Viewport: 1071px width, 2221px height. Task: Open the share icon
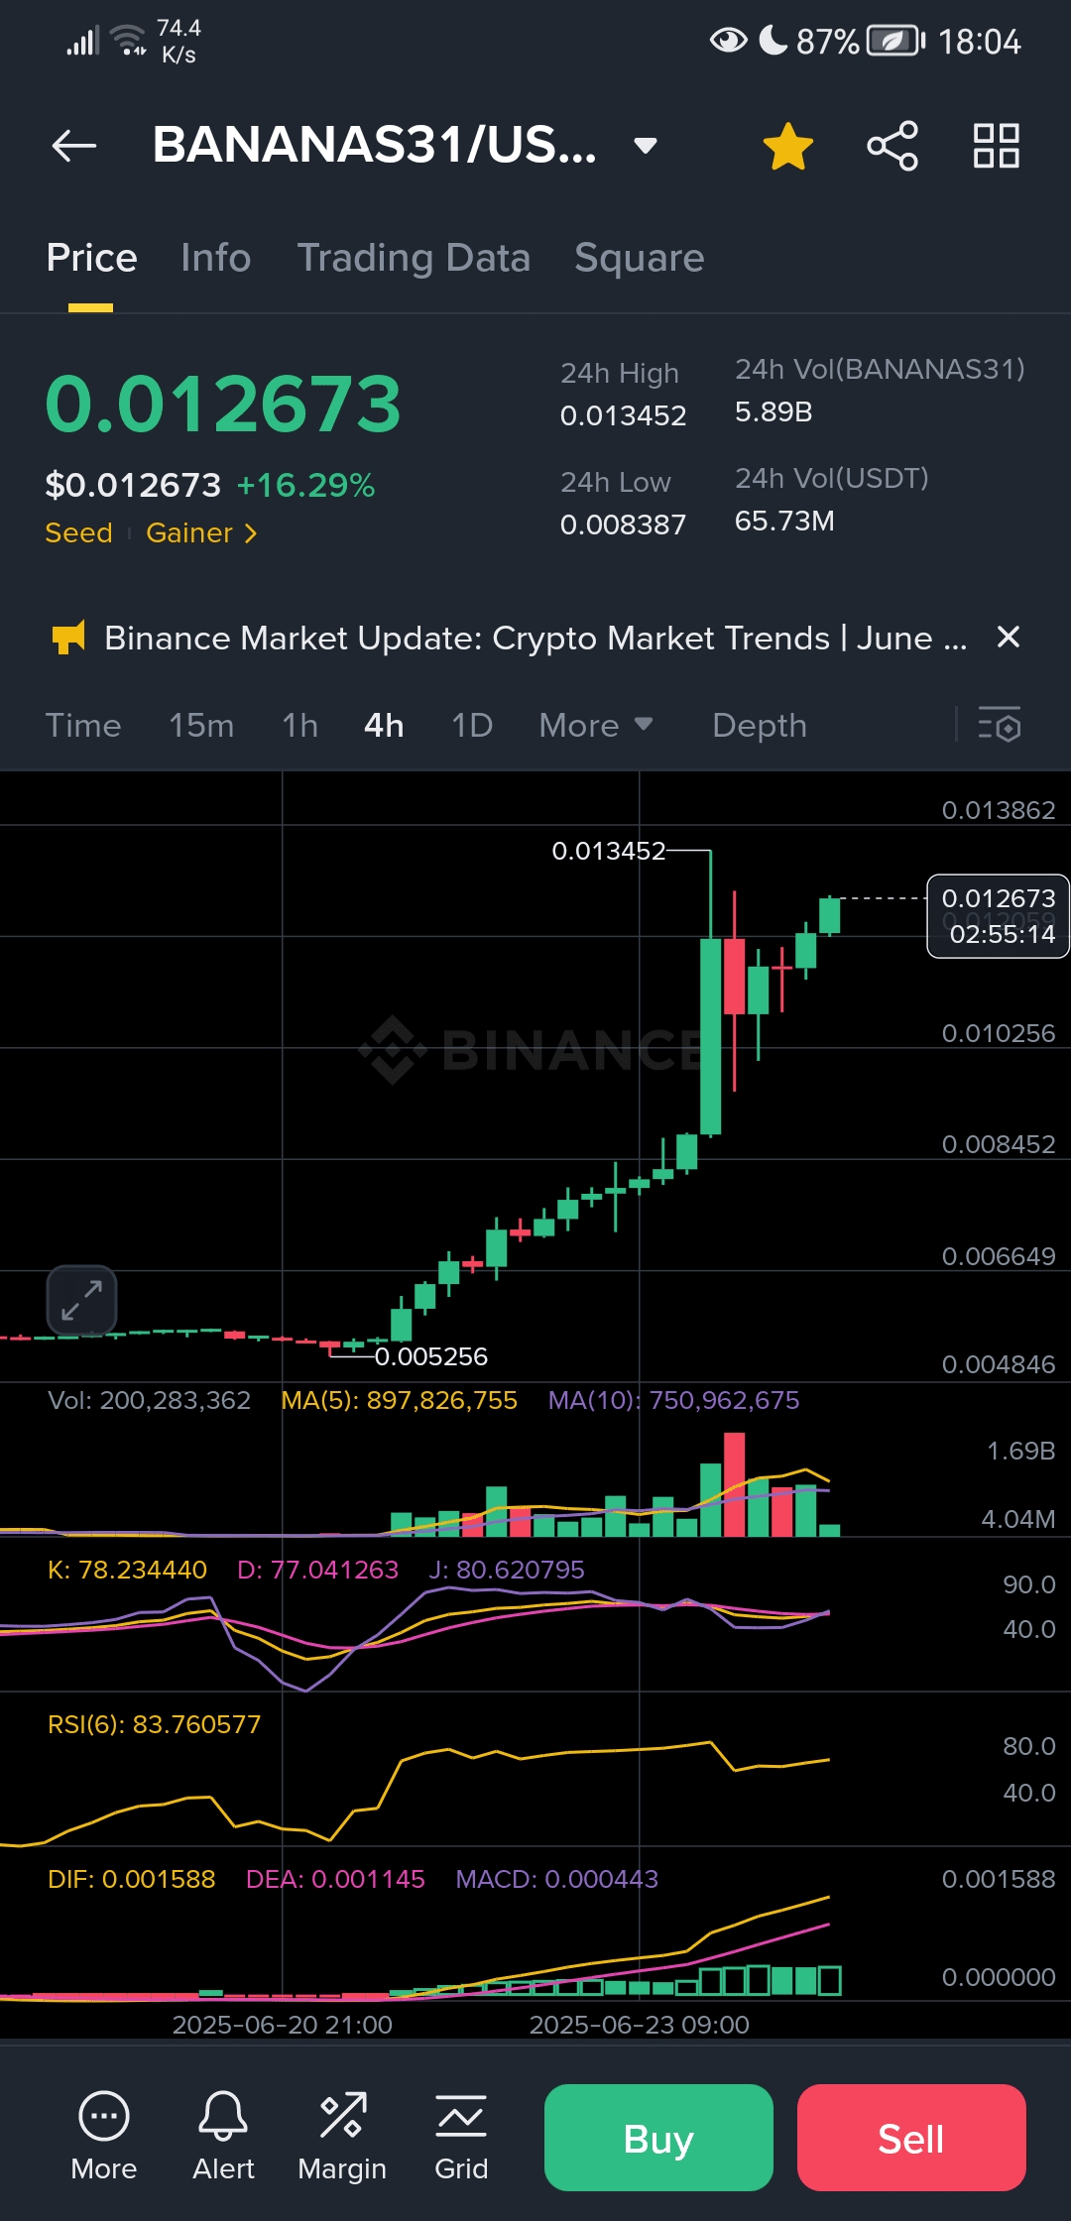pyautogui.click(x=892, y=146)
